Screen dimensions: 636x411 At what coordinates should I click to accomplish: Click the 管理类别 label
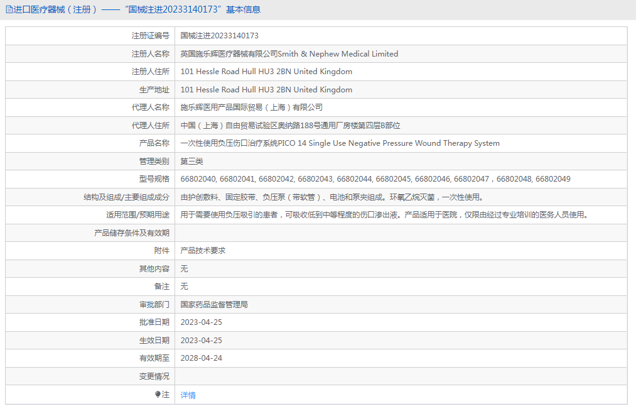click(x=154, y=162)
